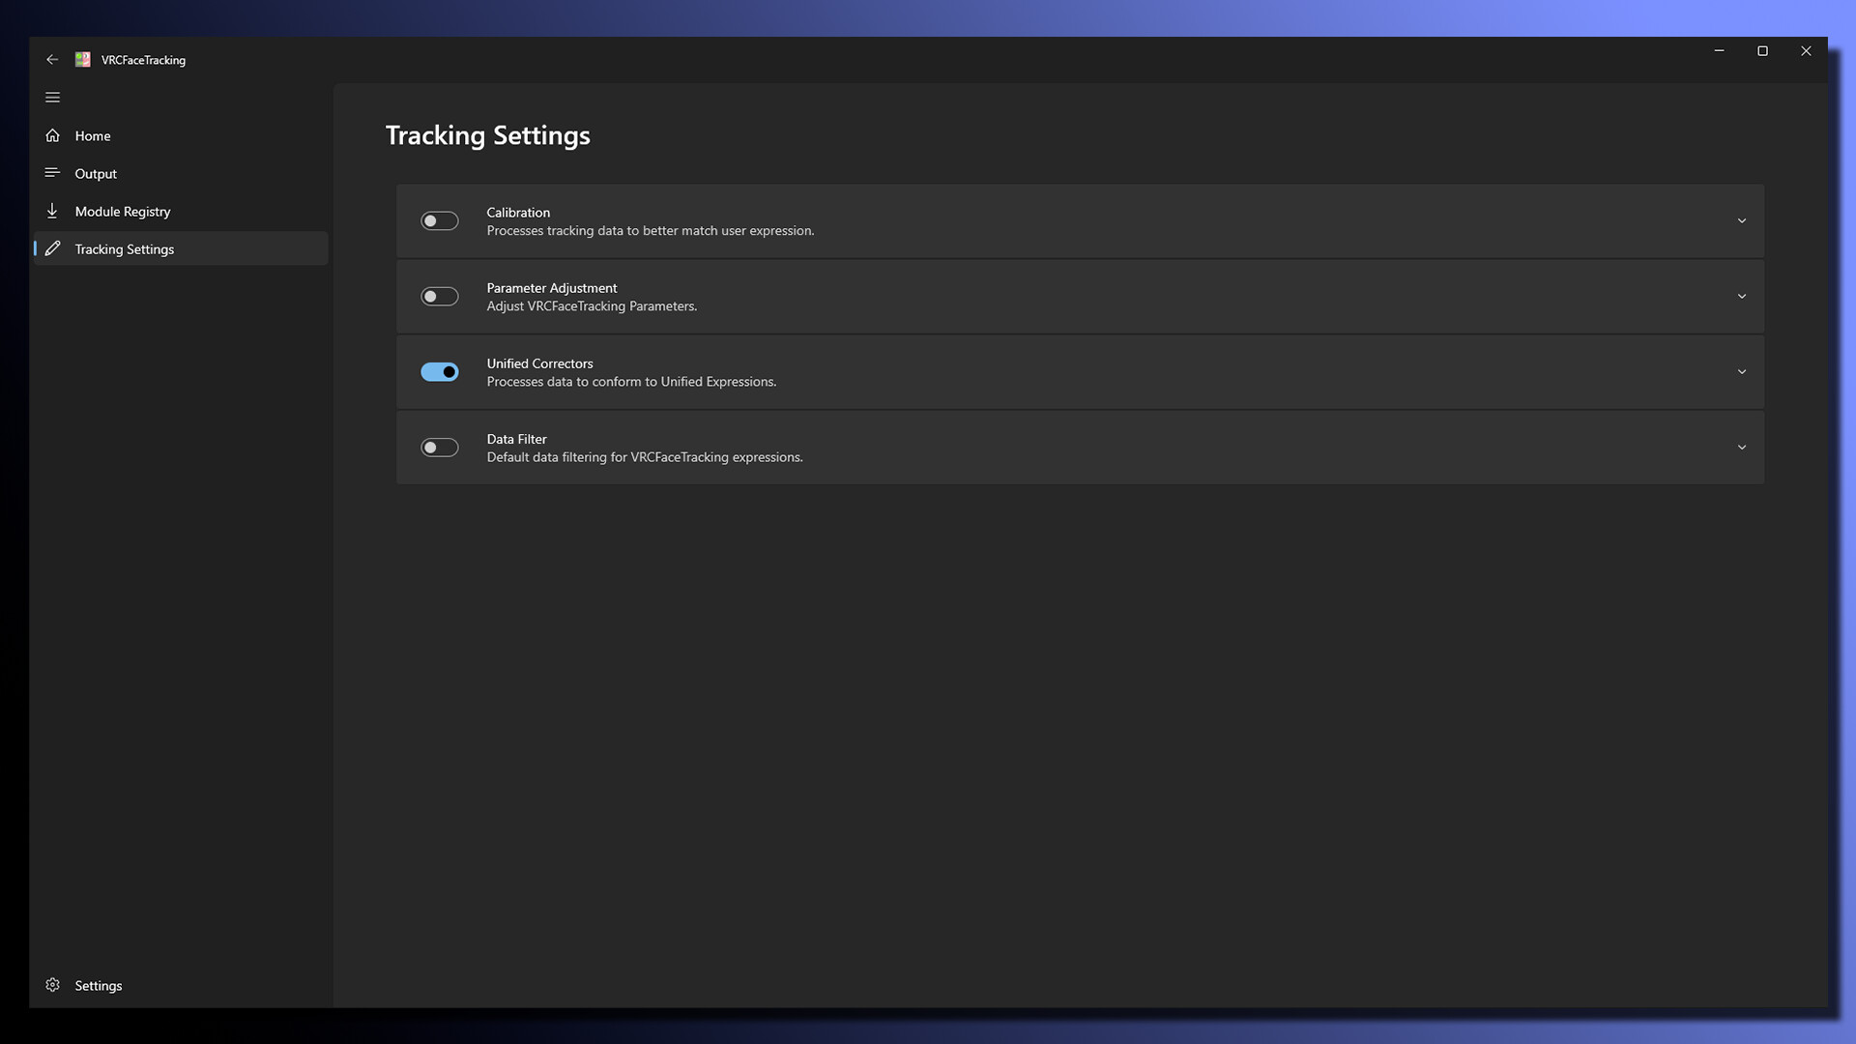Open Settings at the sidebar bottom
1856x1044 pixels.
98,985
